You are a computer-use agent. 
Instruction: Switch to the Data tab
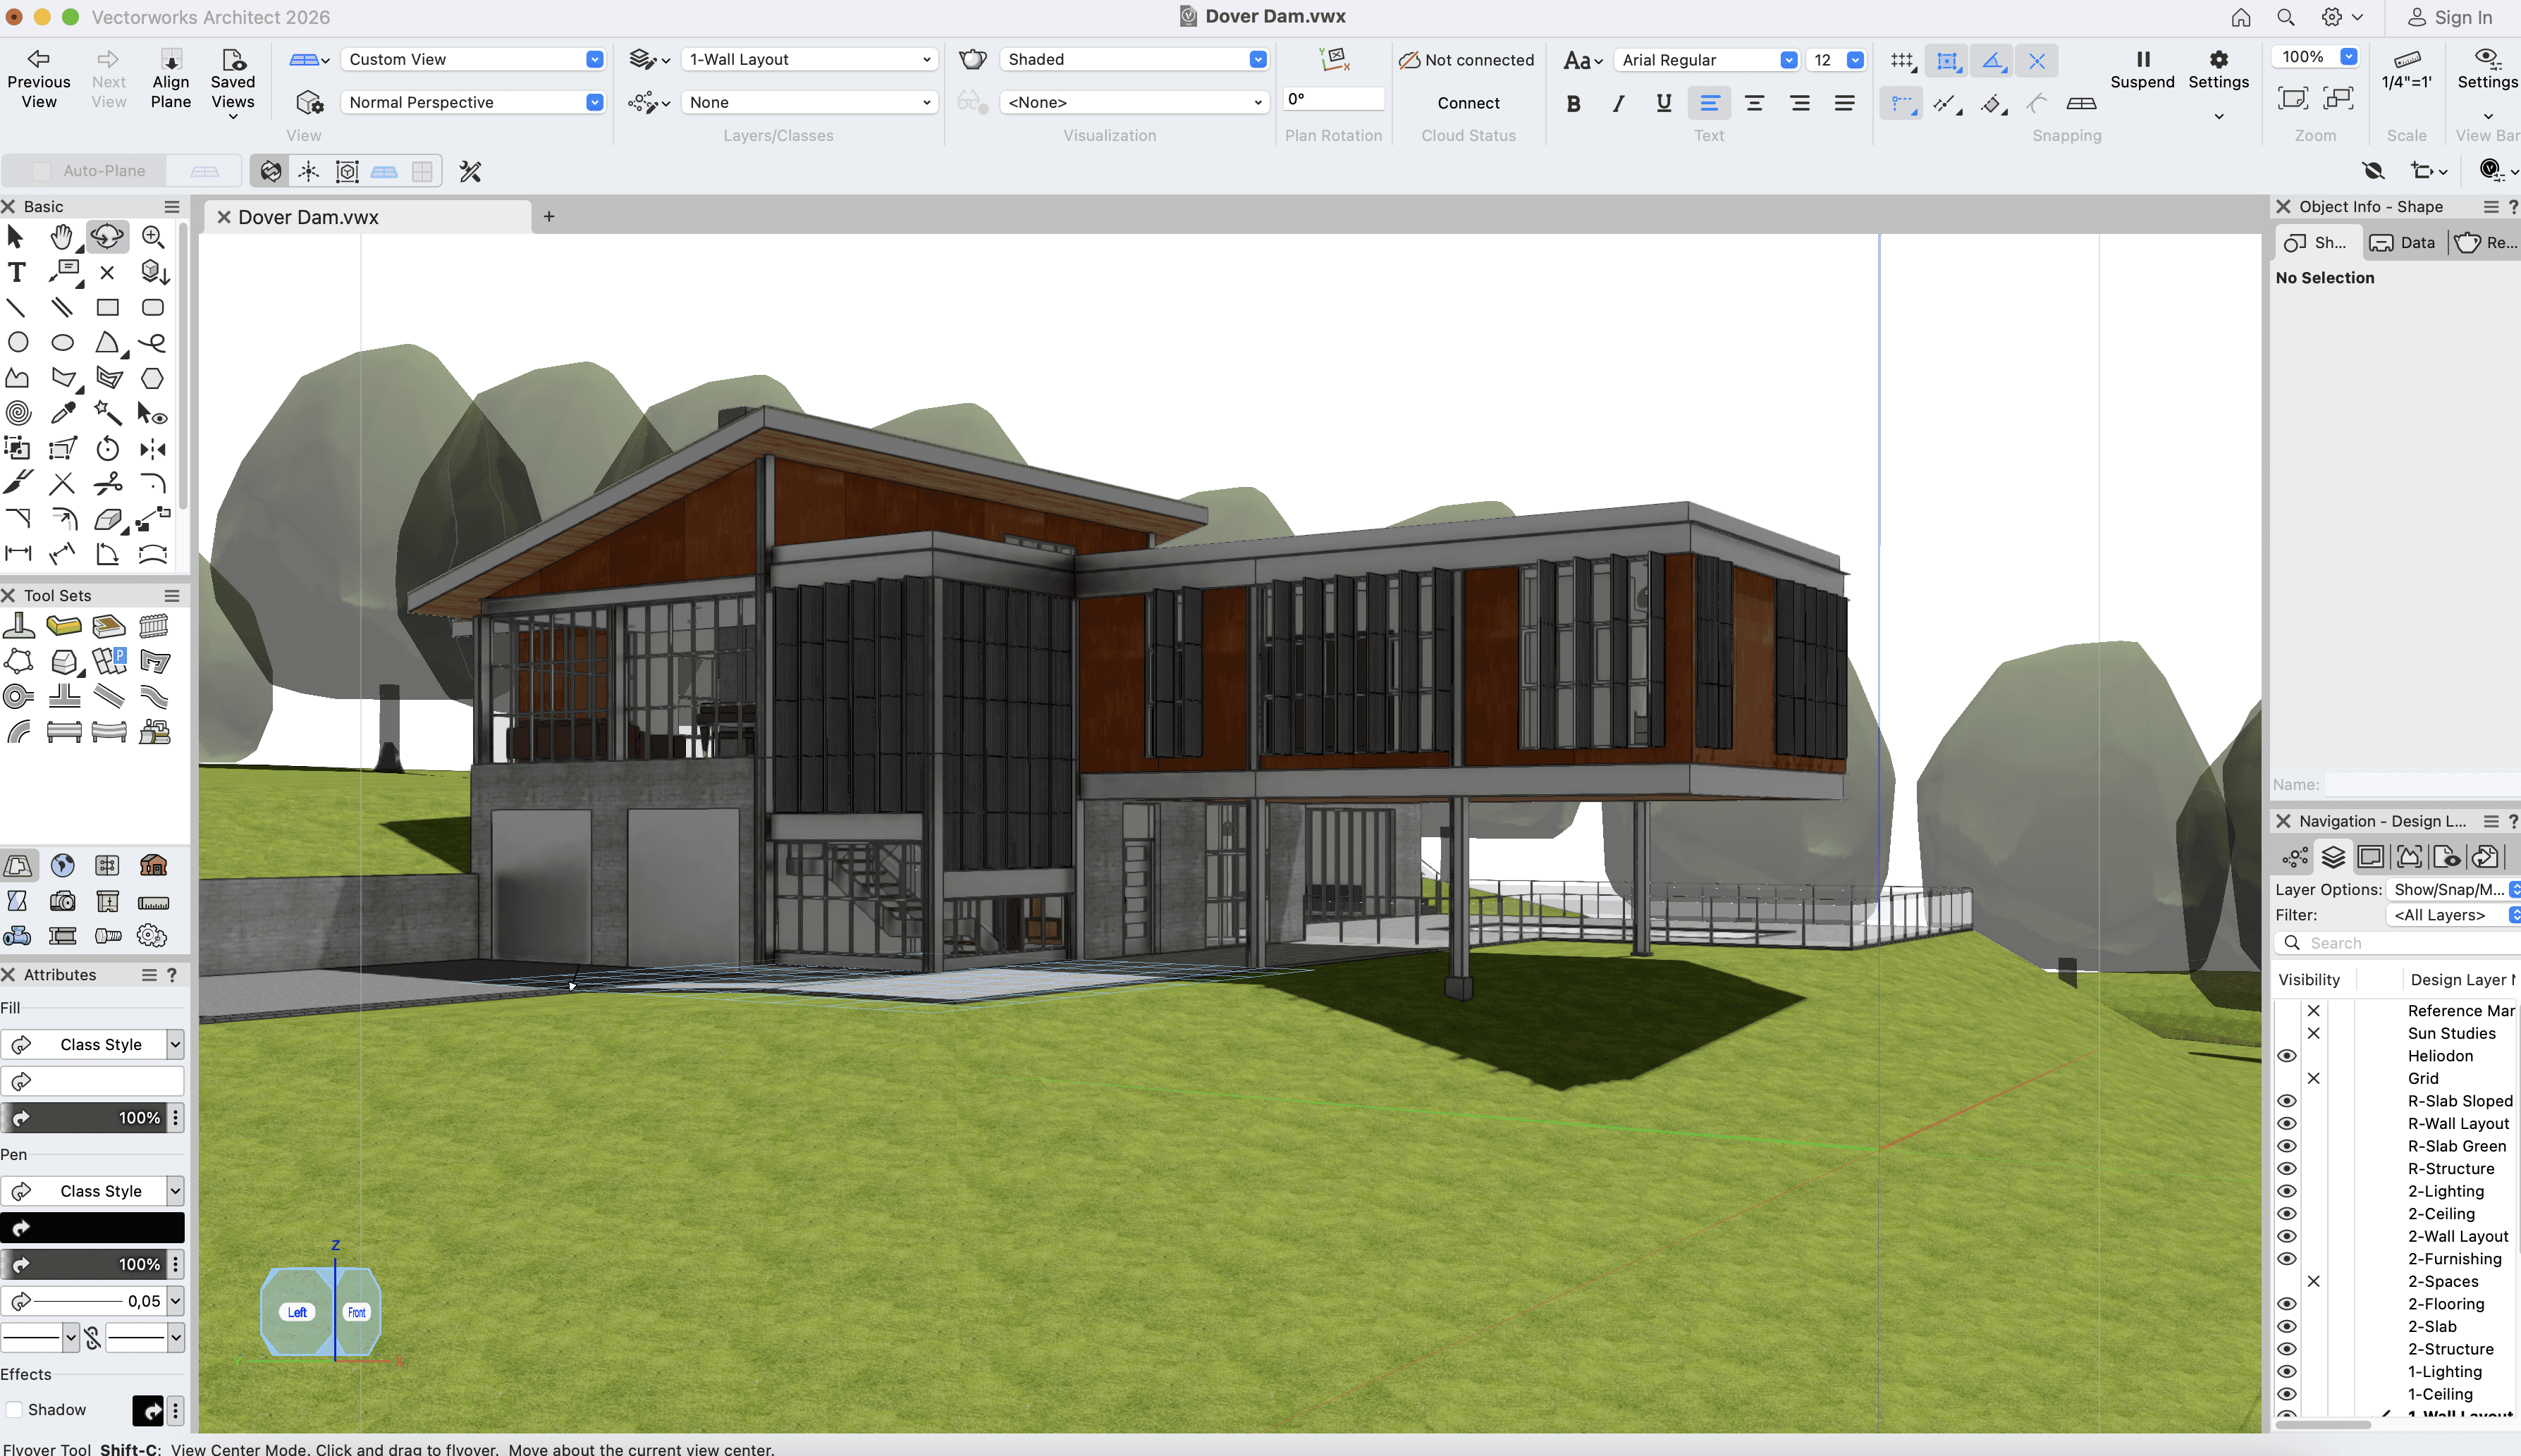pyautogui.click(x=2403, y=242)
